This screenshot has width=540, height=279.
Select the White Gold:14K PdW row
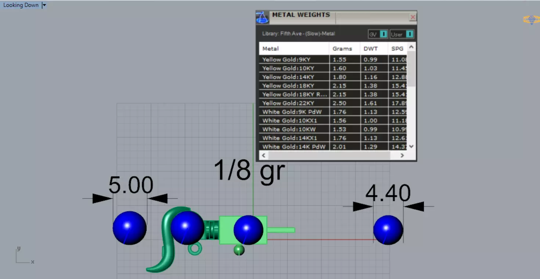(333, 147)
